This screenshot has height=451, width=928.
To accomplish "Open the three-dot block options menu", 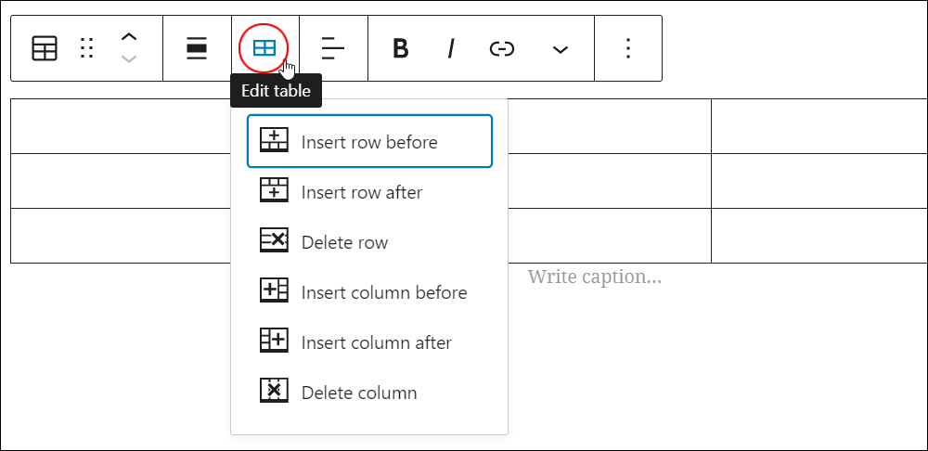I will (x=628, y=48).
